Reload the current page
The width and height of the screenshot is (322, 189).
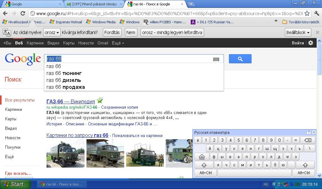23,14
